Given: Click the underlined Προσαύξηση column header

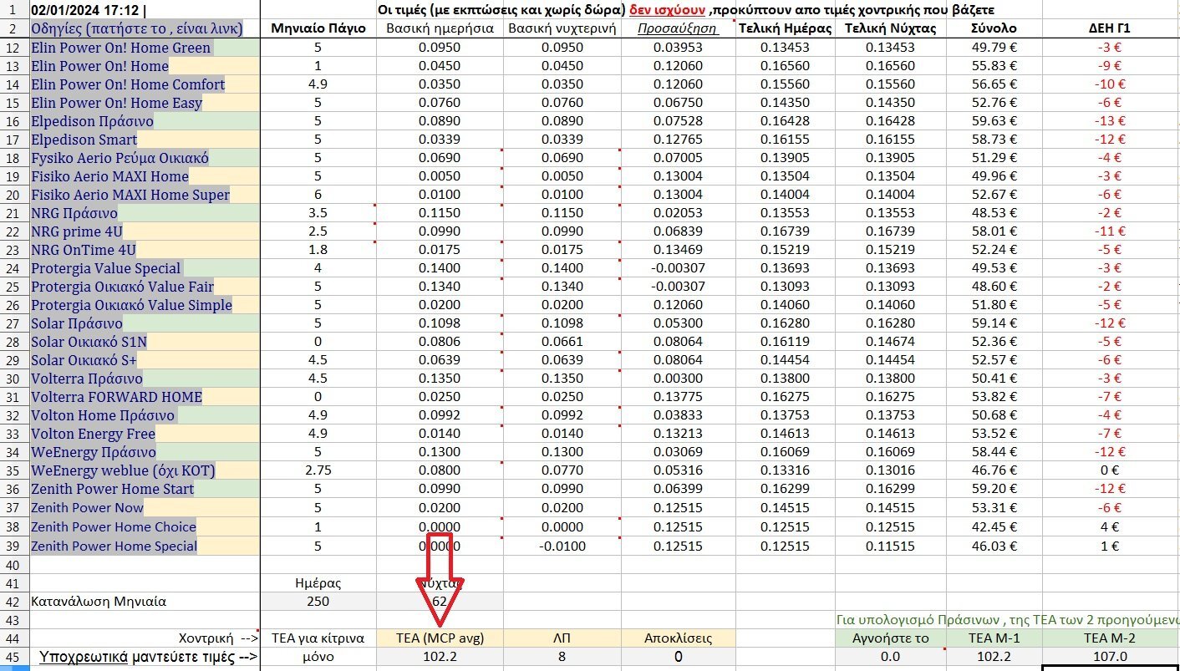Looking at the screenshot, I should [x=677, y=28].
